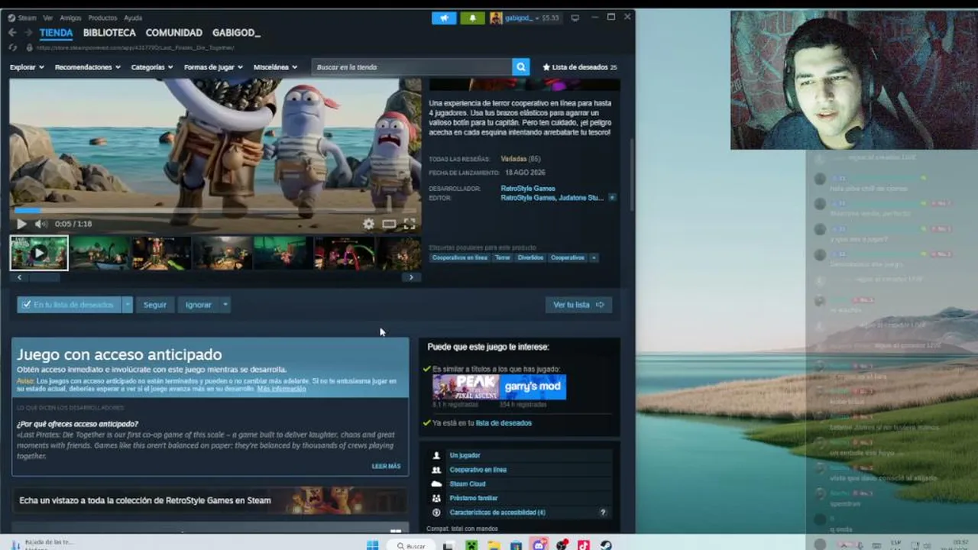Open TikTok from the taskbar
This screenshot has width=978, height=550.
pos(584,545)
